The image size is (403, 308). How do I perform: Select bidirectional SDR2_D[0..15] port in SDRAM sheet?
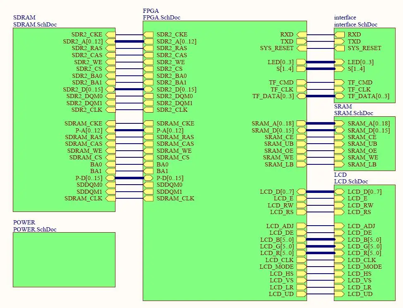pos(110,89)
